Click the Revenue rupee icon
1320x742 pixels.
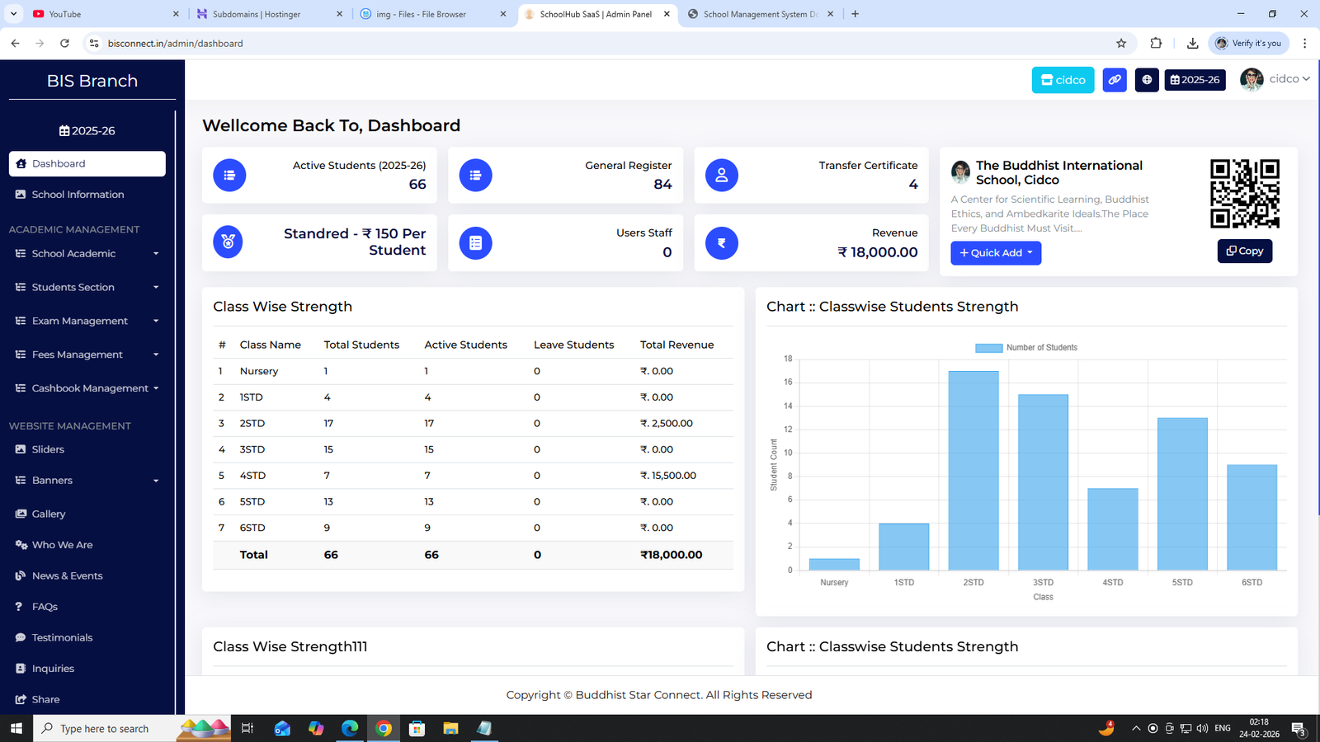point(721,243)
